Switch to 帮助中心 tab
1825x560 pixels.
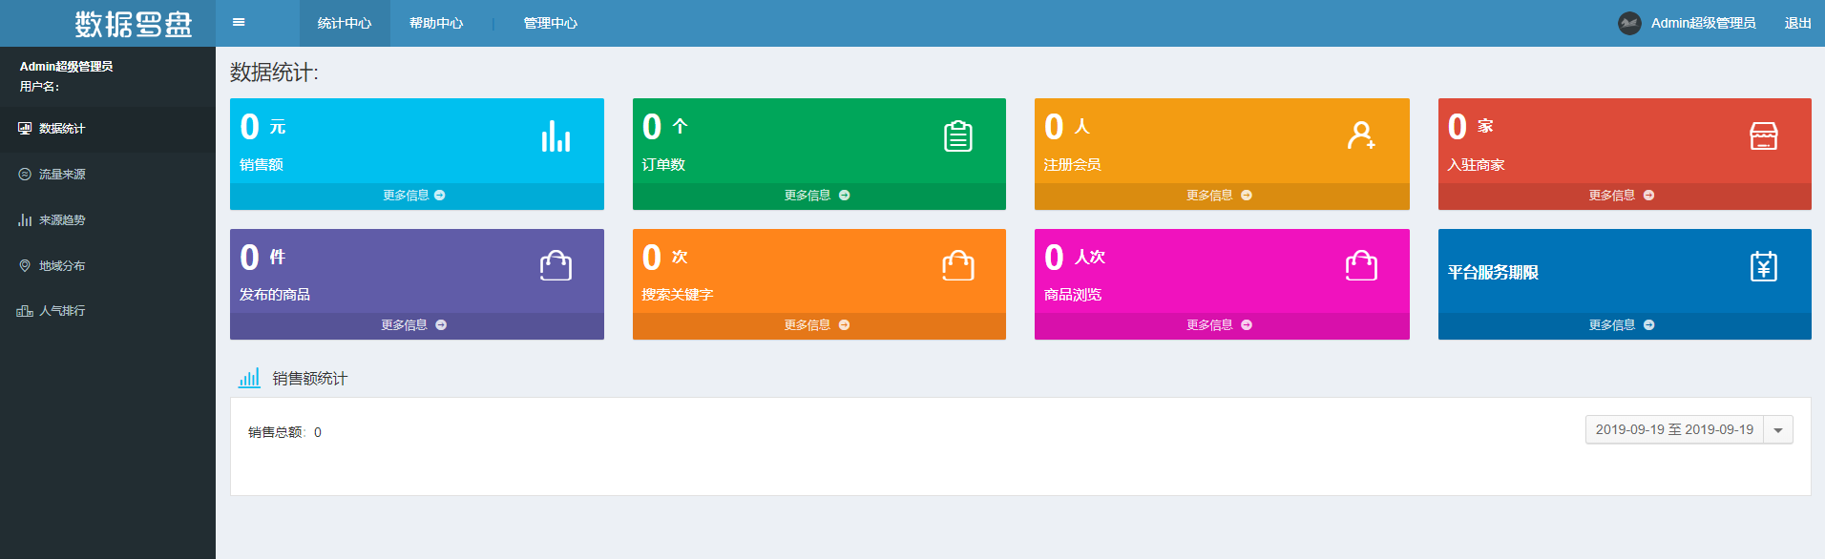pyautogui.click(x=436, y=23)
